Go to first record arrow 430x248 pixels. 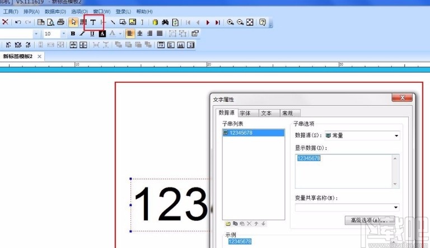pos(188,22)
